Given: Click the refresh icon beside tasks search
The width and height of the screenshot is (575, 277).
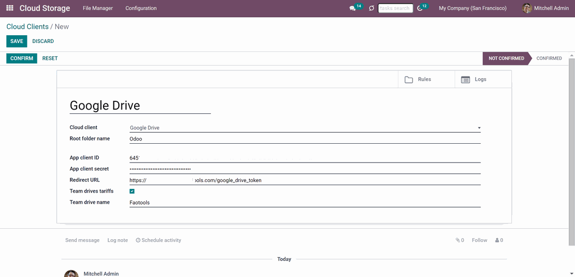Looking at the screenshot, I should tap(372, 8).
